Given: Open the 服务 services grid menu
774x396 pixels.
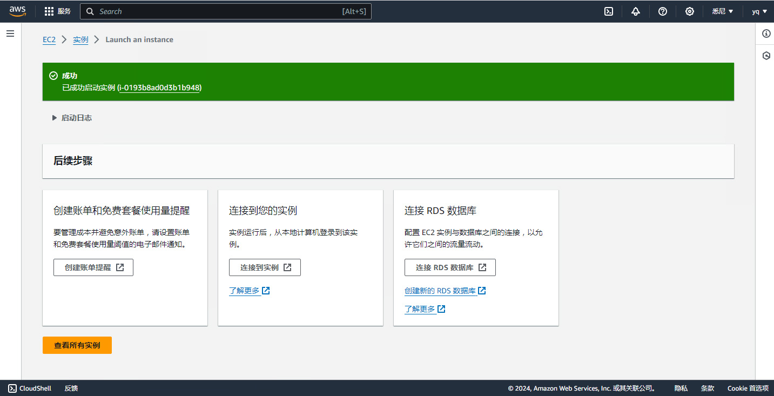Looking at the screenshot, I should coord(58,11).
